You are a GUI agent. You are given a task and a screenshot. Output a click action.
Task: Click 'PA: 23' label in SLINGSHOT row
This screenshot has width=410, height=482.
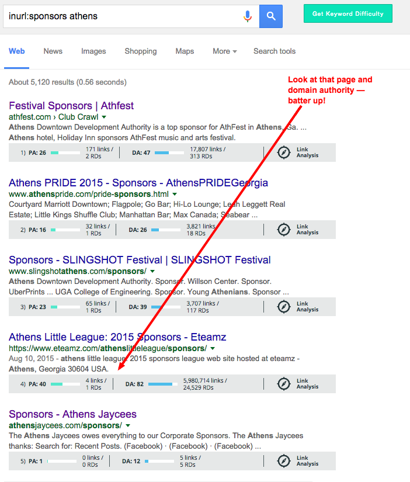(x=37, y=307)
